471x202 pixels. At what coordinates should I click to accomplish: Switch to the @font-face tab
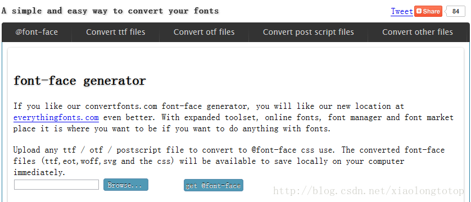(x=37, y=32)
